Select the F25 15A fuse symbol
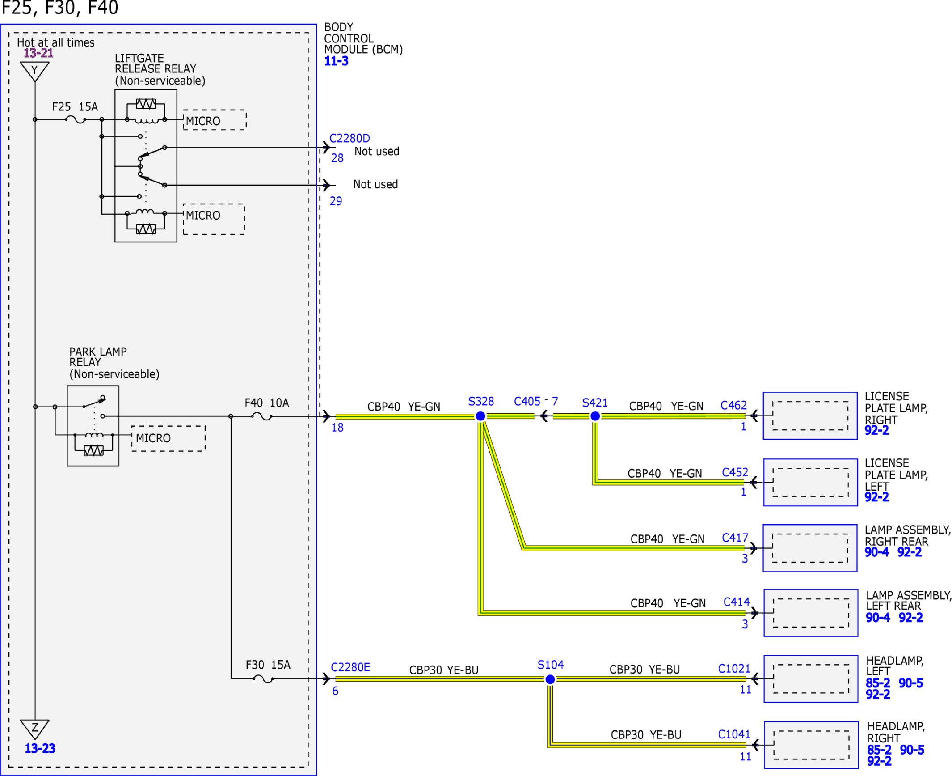The width and height of the screenshot is (952, 776). pyautogui.click(x=76, y=119)
